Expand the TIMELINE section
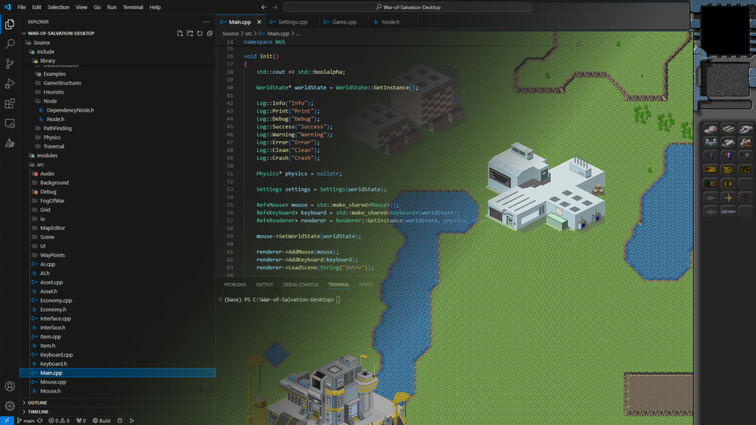Image resolution: width=756 pixels, height=425 pixels. (x=38, y=411)
